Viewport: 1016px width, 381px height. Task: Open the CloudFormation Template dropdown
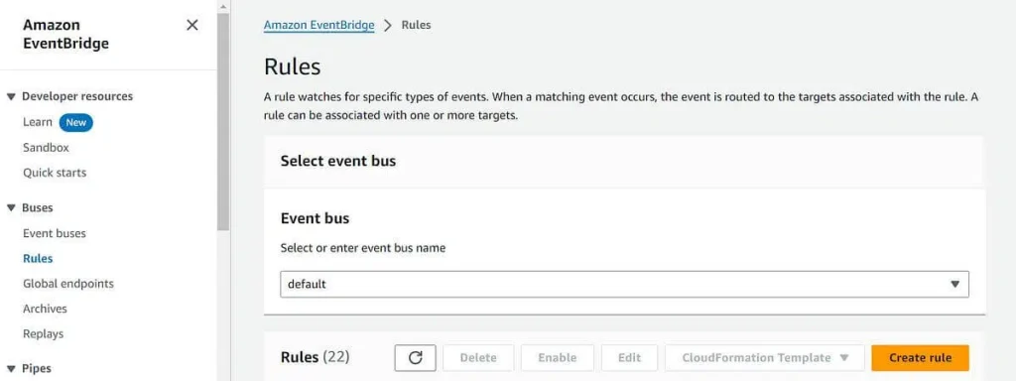pyautogui.click(x=765, y=357)
